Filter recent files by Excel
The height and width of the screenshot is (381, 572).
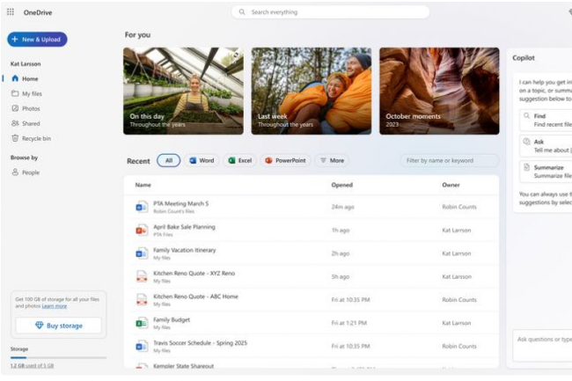click(x=240, y=160)
